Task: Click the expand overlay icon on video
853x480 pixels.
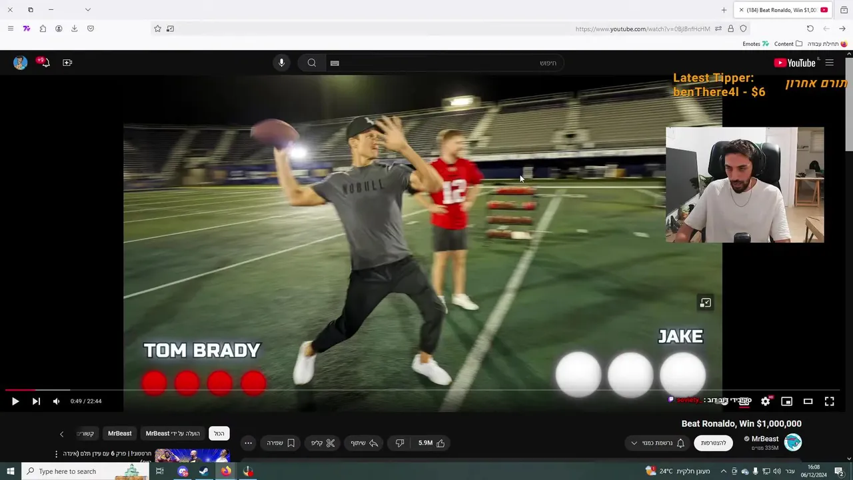Action: click(705, 303)
